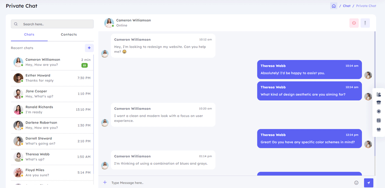This screenshot has height=188, width=385.
Task: Click the attachment plus icon beside message box
Action: [105, 183]
